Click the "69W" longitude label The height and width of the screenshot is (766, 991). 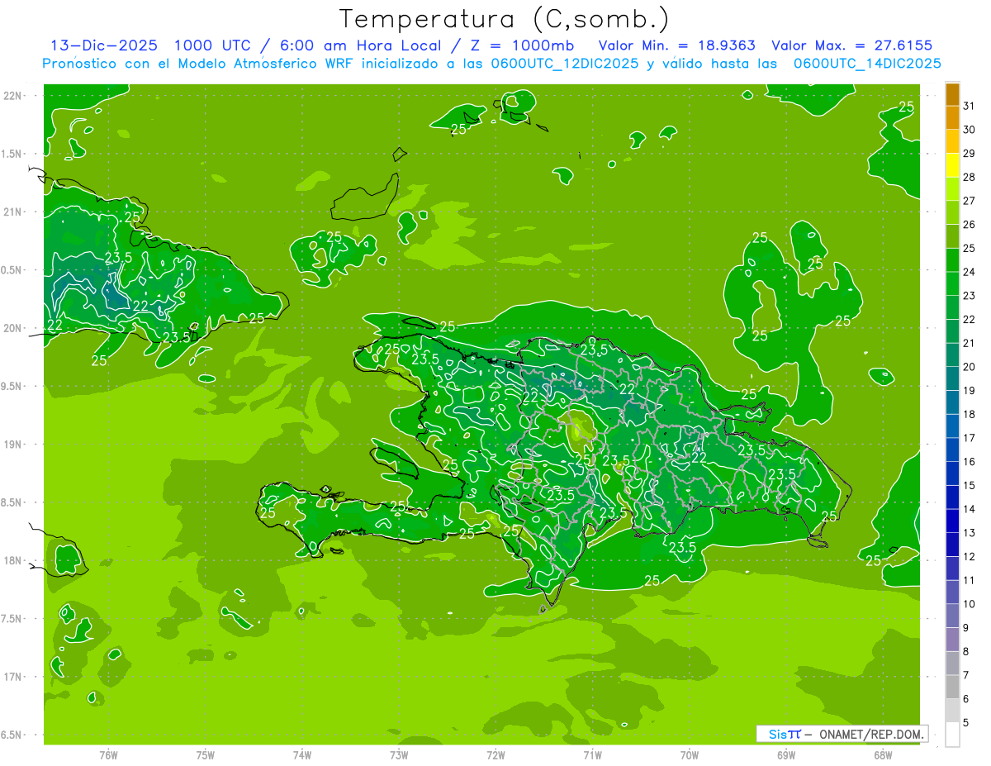pyautogui.click(x=786, y=755)
